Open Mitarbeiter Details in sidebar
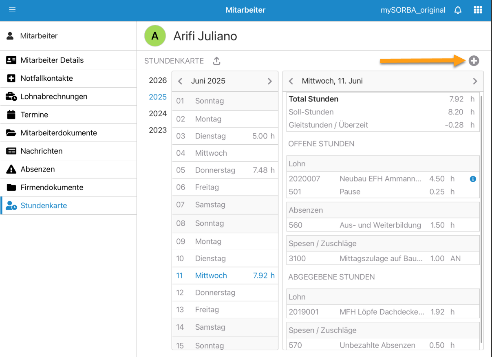492x357 pixels. pyautogui.click(x=52, y=60)
